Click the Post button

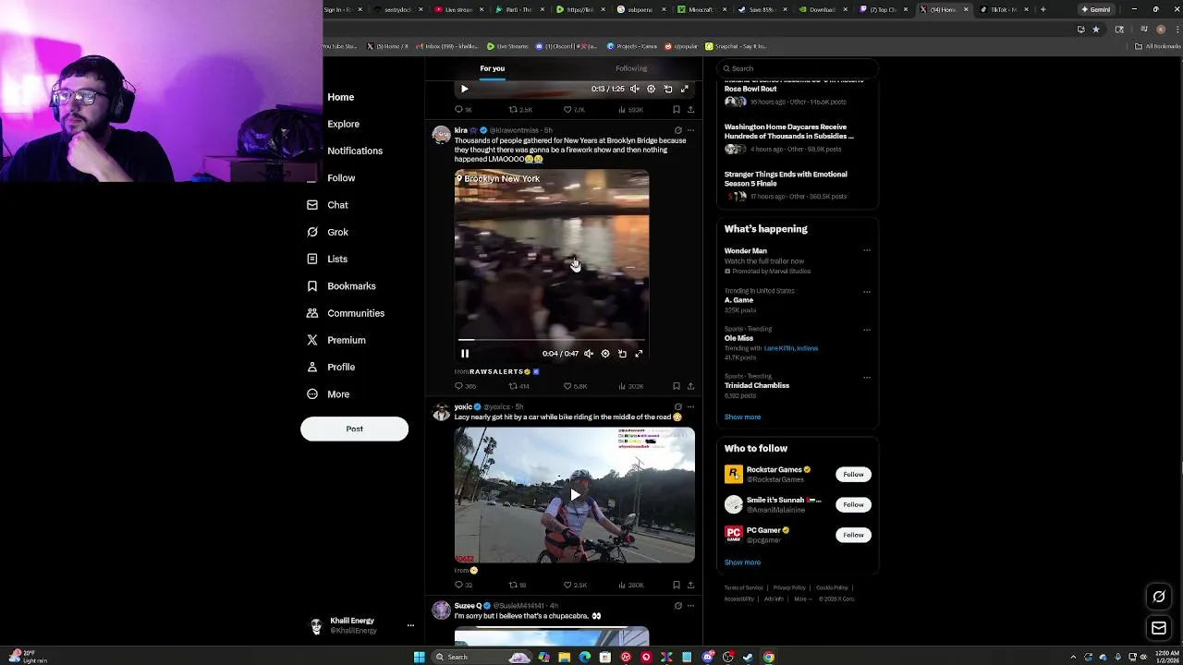pos(354,429)
